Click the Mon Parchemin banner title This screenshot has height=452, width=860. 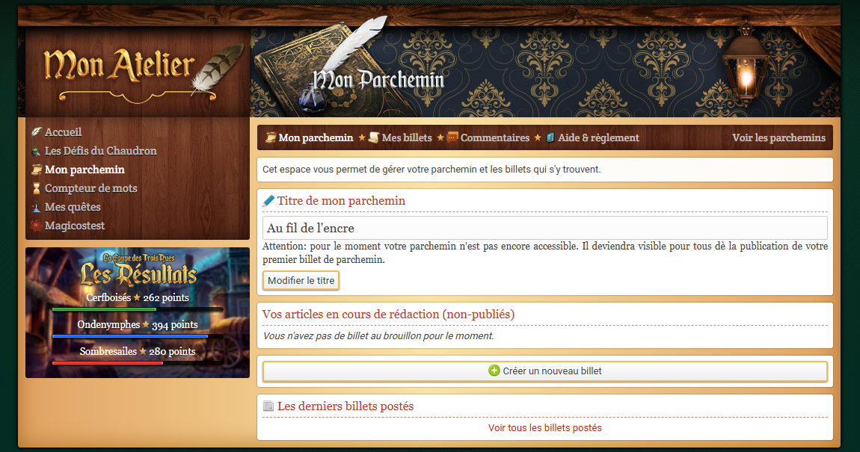click(x=378, y=81)
